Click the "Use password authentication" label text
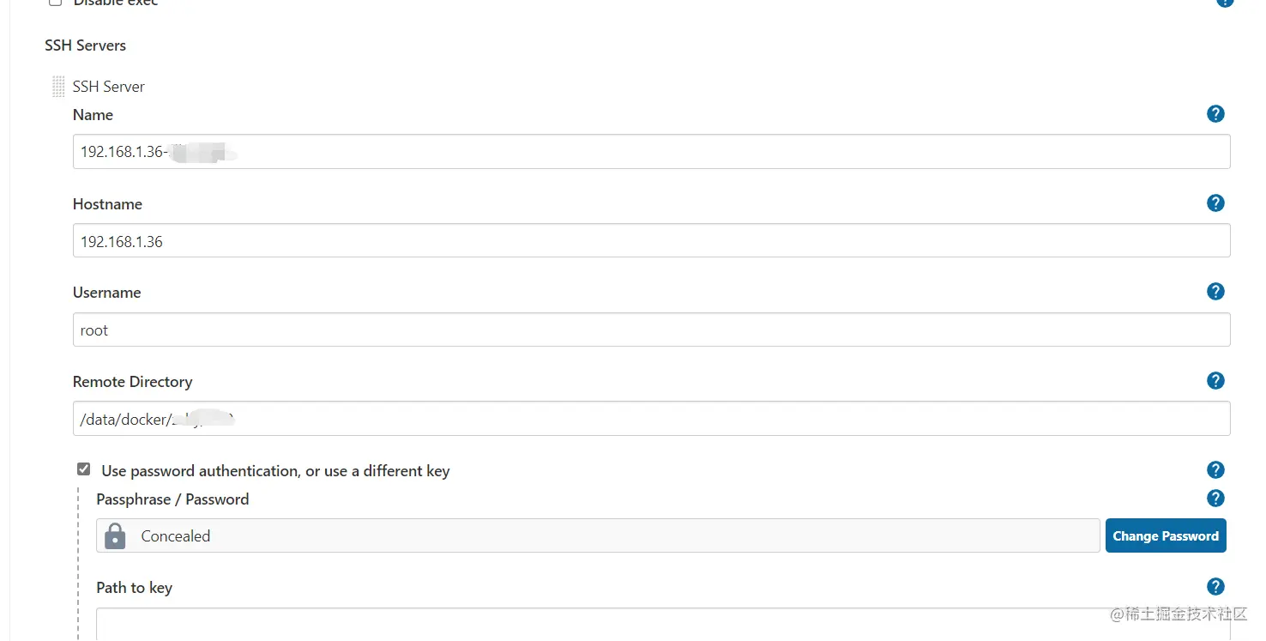The width and height of the screenshot is (1266, 641). 275,471
